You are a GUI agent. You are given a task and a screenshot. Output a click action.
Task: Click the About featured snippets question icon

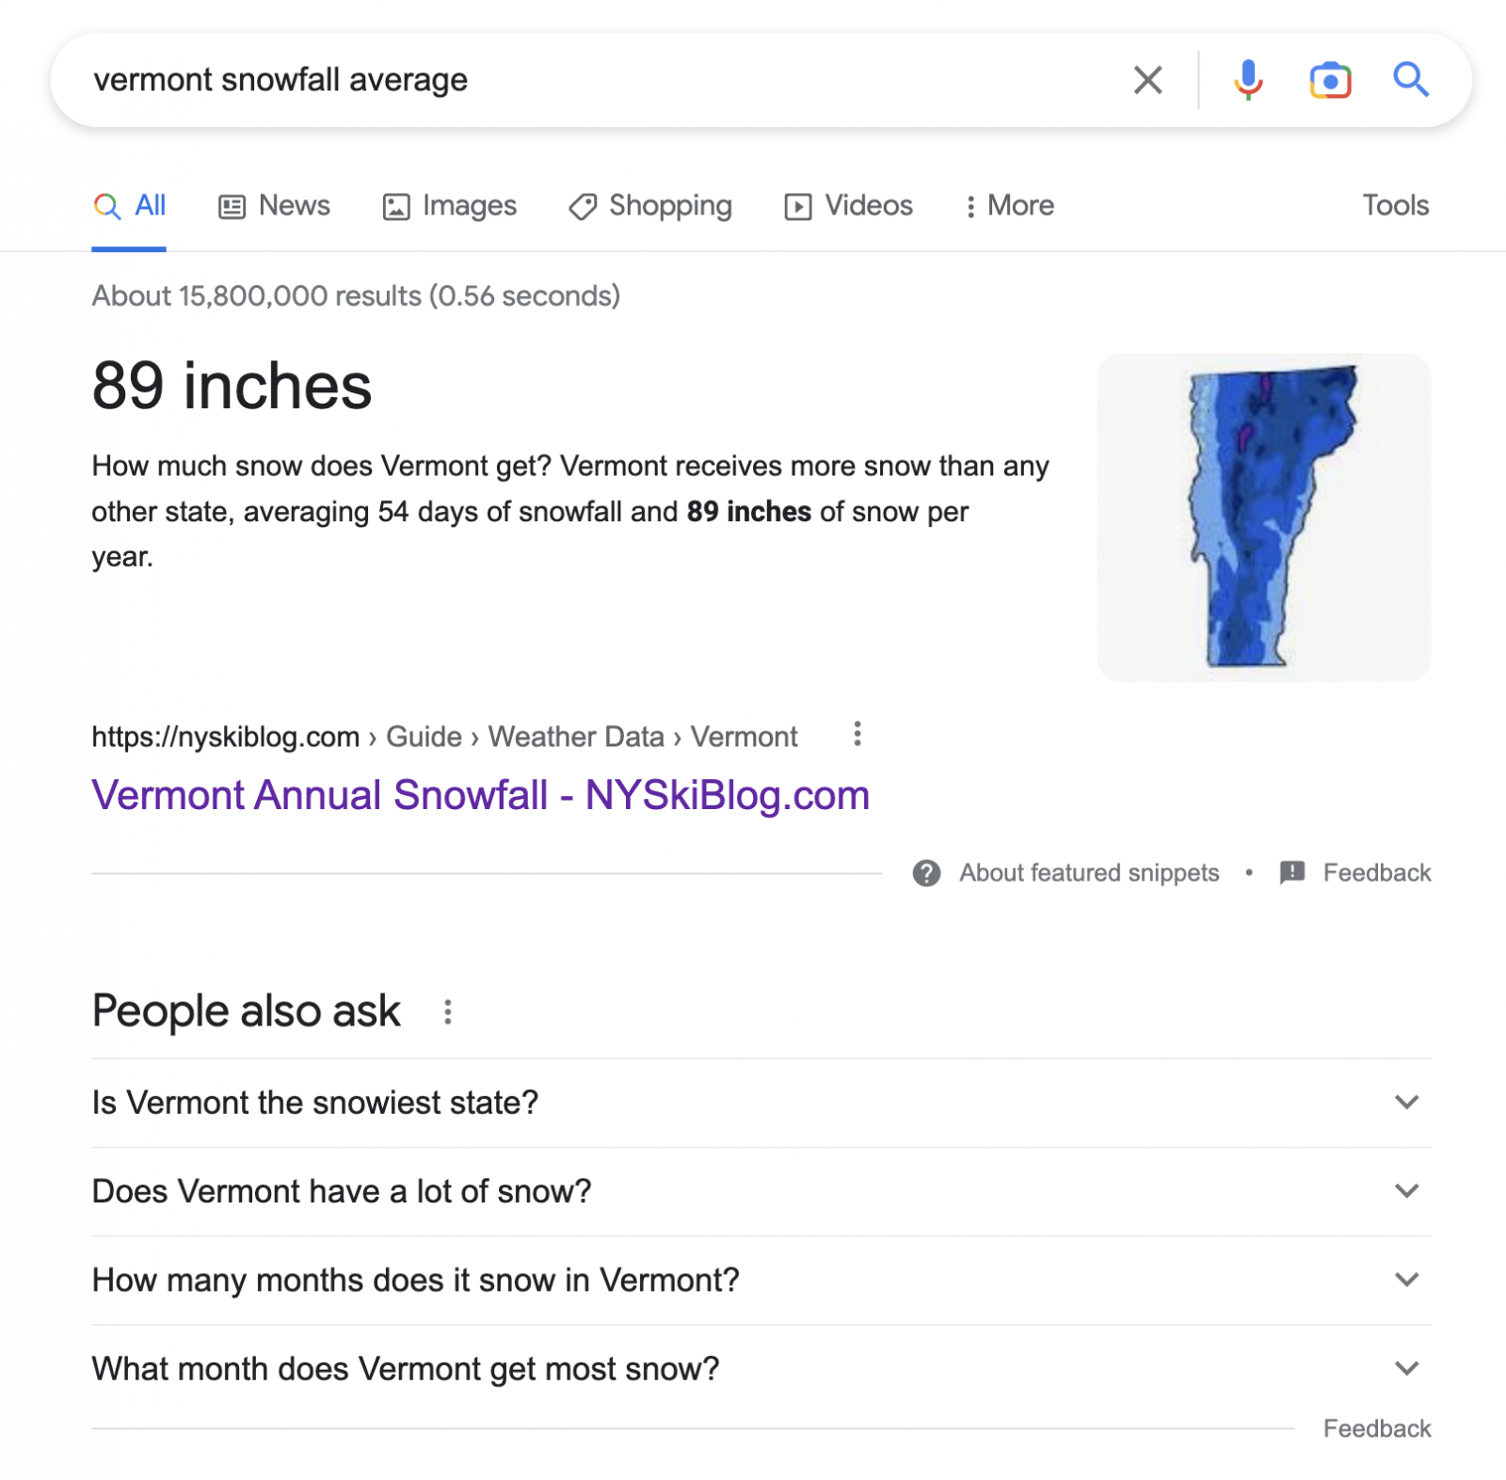pos(926,873)
